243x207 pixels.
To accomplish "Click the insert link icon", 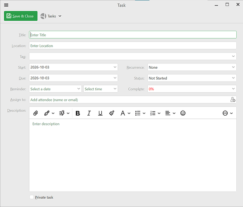I will [x=47, y=113].
